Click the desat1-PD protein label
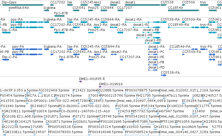The image size is (222, 136). [x=156, y=67]
